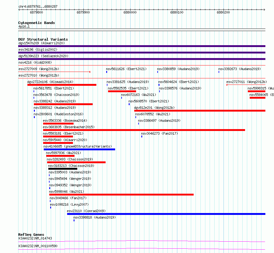Select the nsv3380859 (Audano2019) label
Viewport: 274px width, 253px height.
click(178, 69)
